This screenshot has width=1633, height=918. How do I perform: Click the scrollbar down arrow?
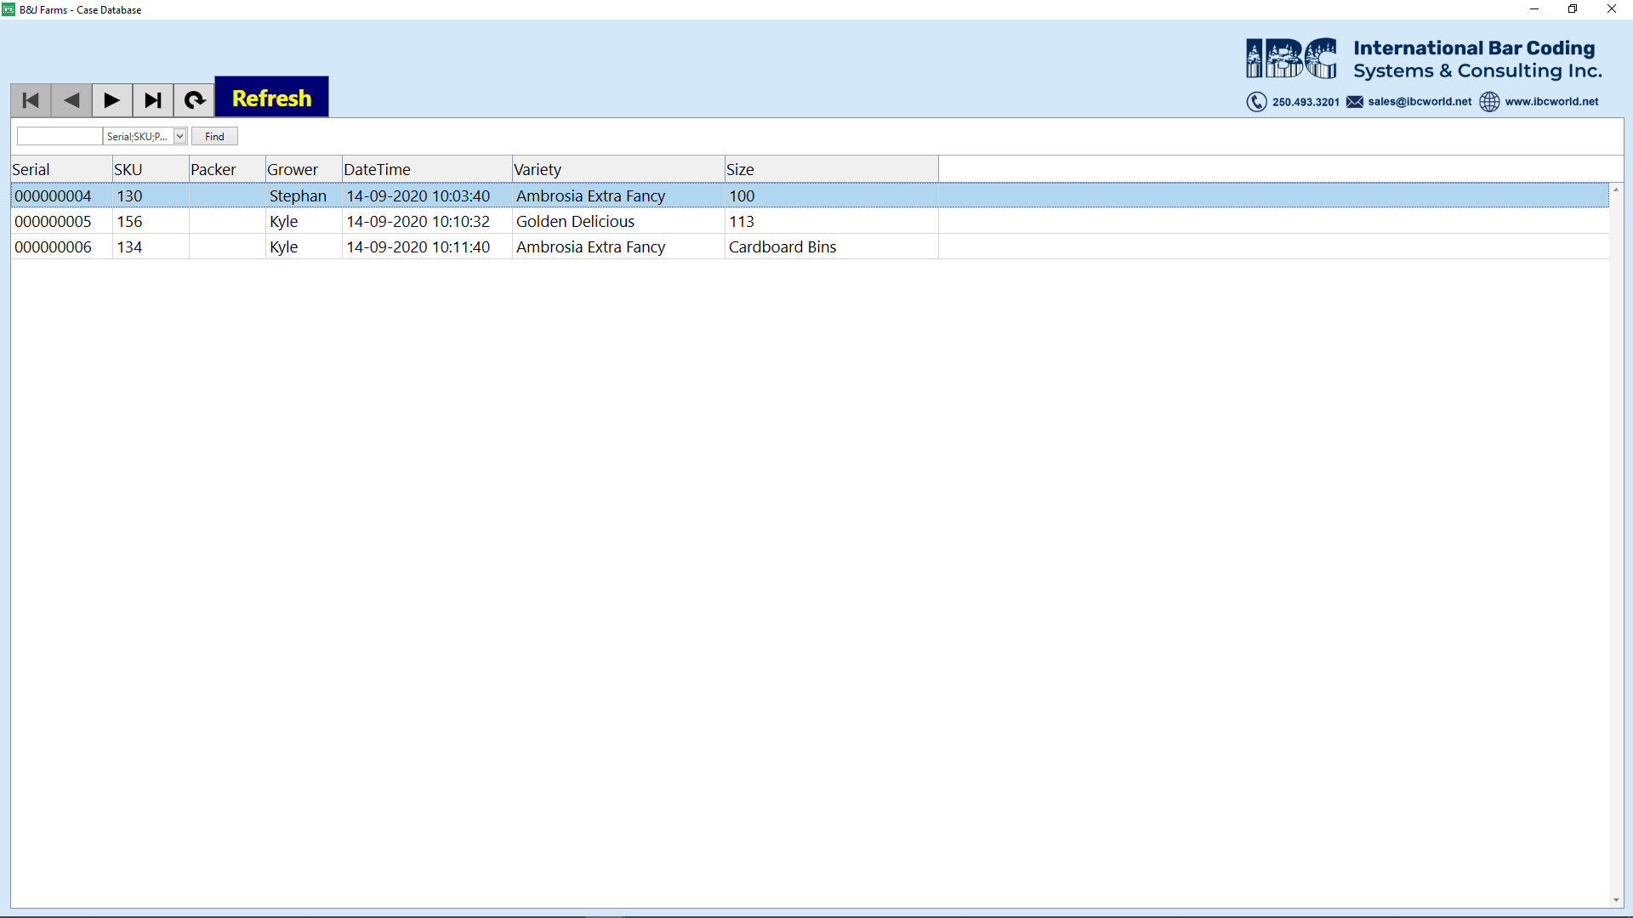(1617, 901)
